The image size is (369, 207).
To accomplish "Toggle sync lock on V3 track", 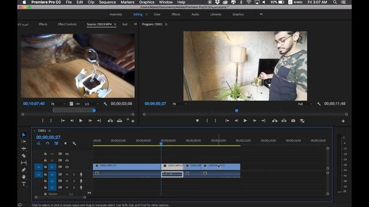I will pos(60,154).
